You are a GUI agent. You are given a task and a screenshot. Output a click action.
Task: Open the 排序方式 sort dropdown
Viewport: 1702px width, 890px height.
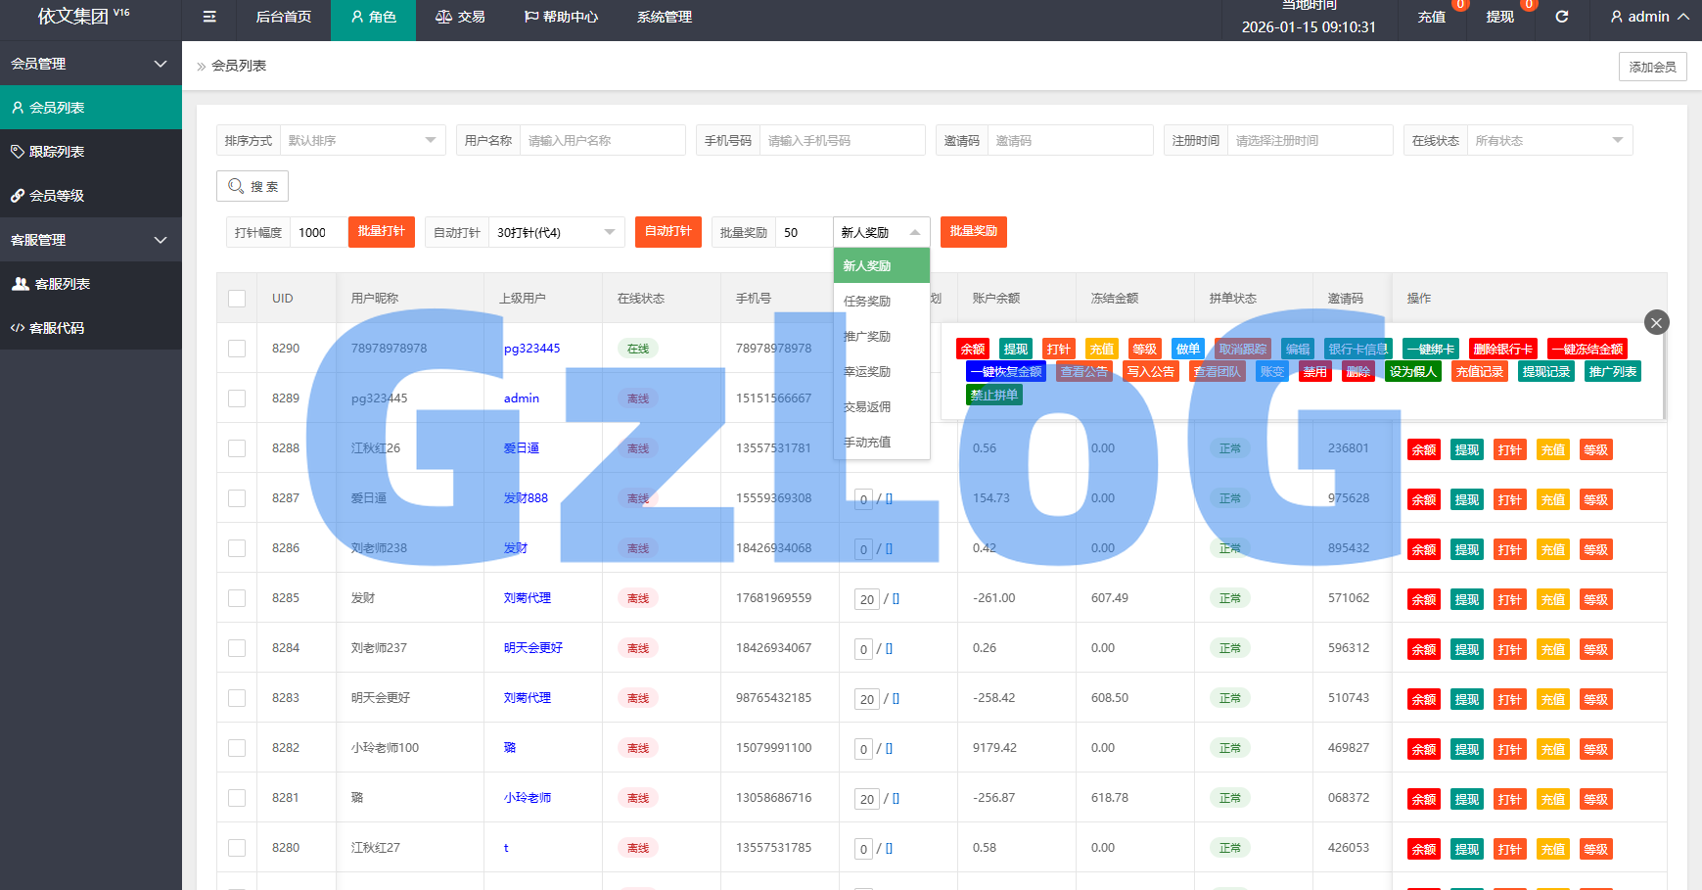(361, 140)
